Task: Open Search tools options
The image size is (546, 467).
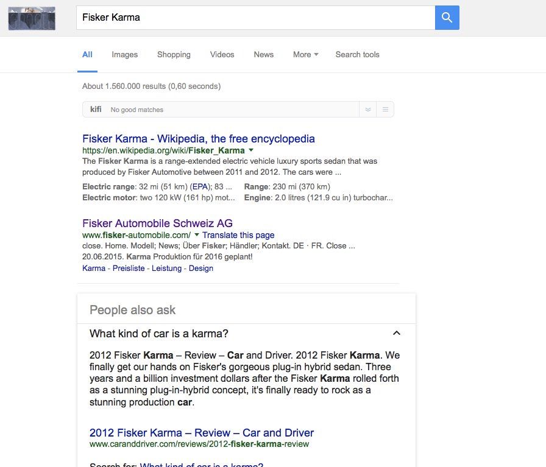Action: (357, 54)
